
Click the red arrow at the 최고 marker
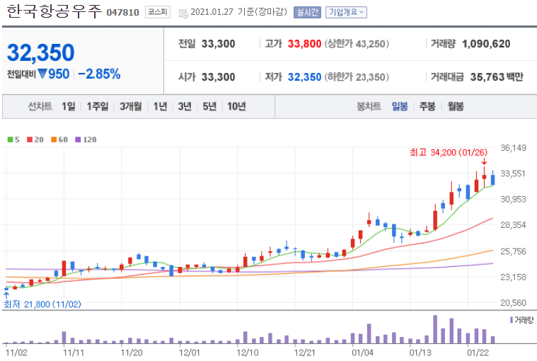tap(484, 161)
